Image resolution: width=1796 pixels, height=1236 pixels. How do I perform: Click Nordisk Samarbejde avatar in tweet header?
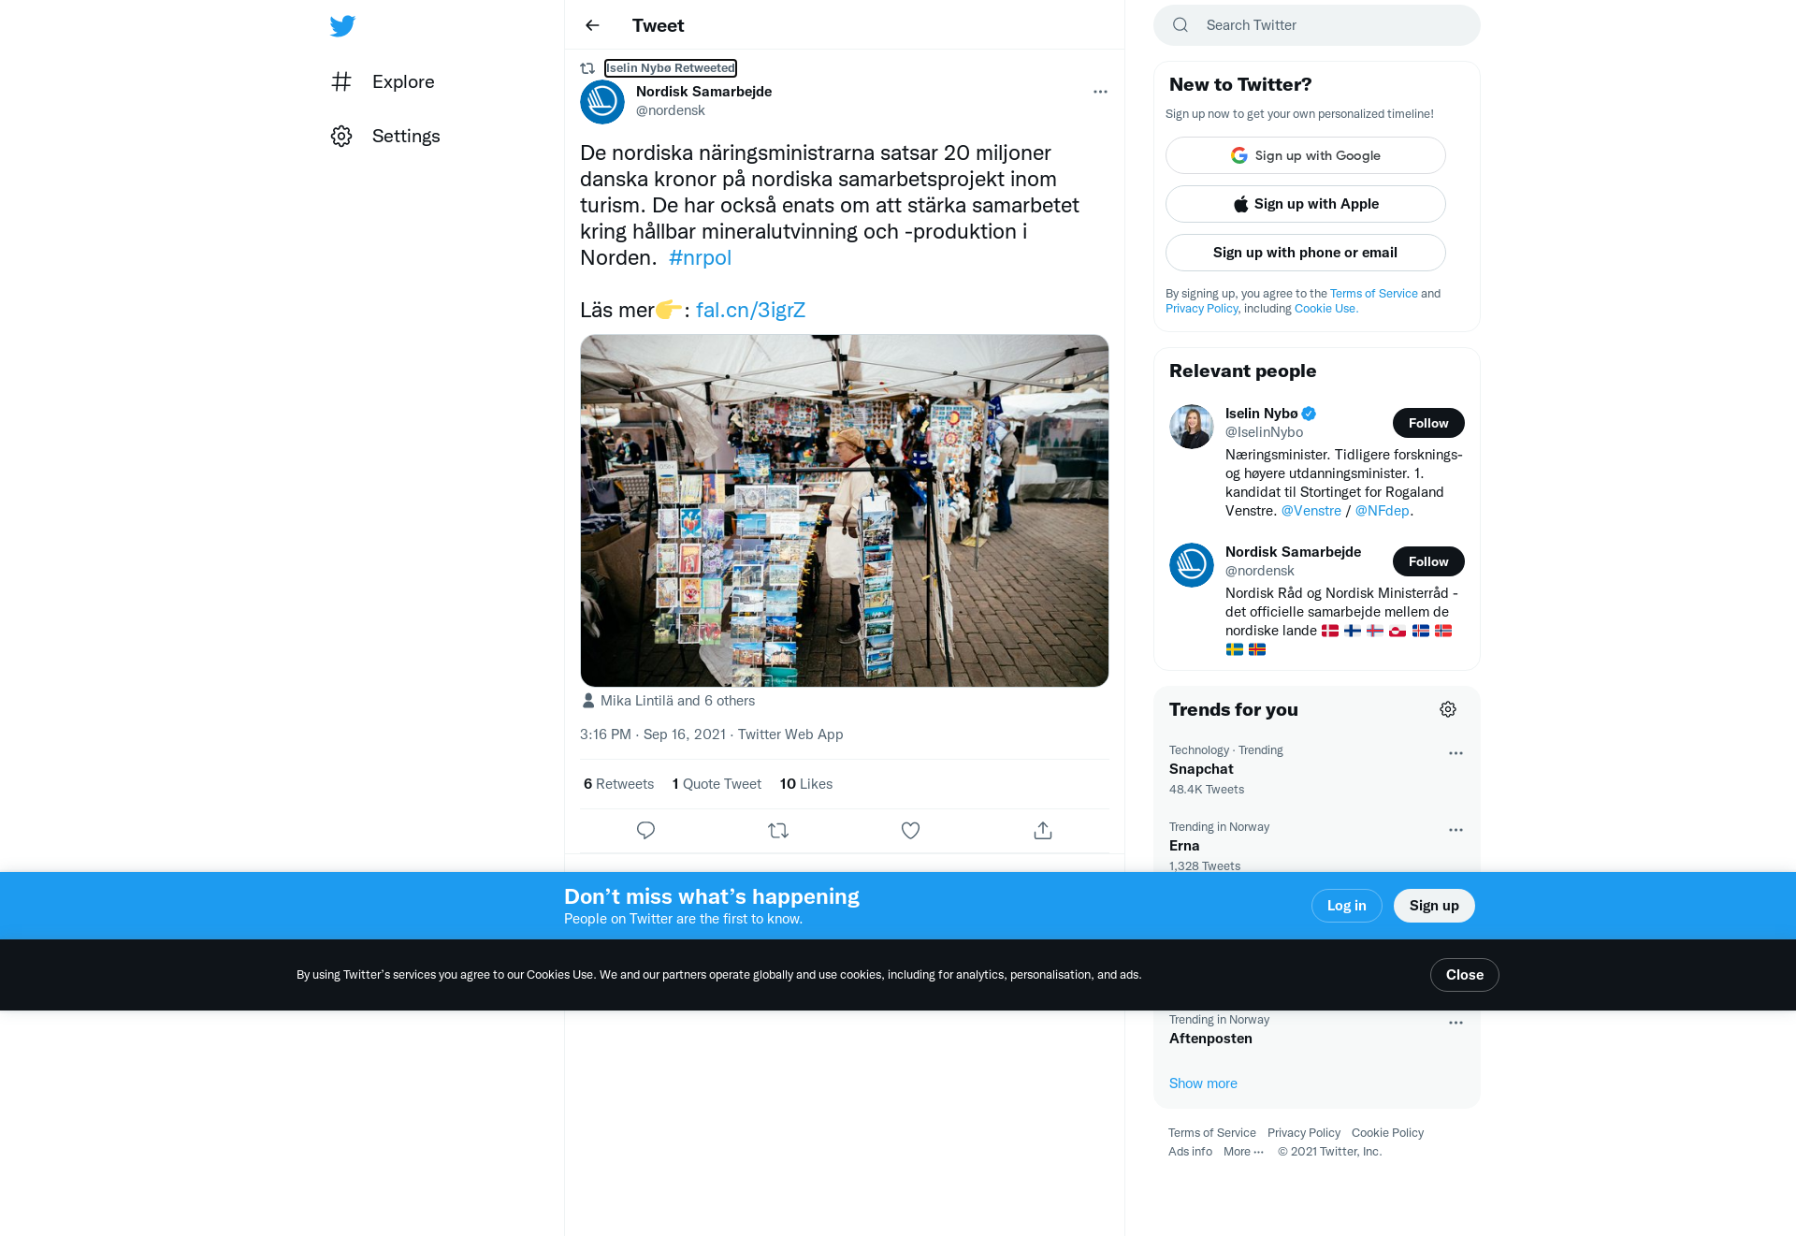(602, 102)
